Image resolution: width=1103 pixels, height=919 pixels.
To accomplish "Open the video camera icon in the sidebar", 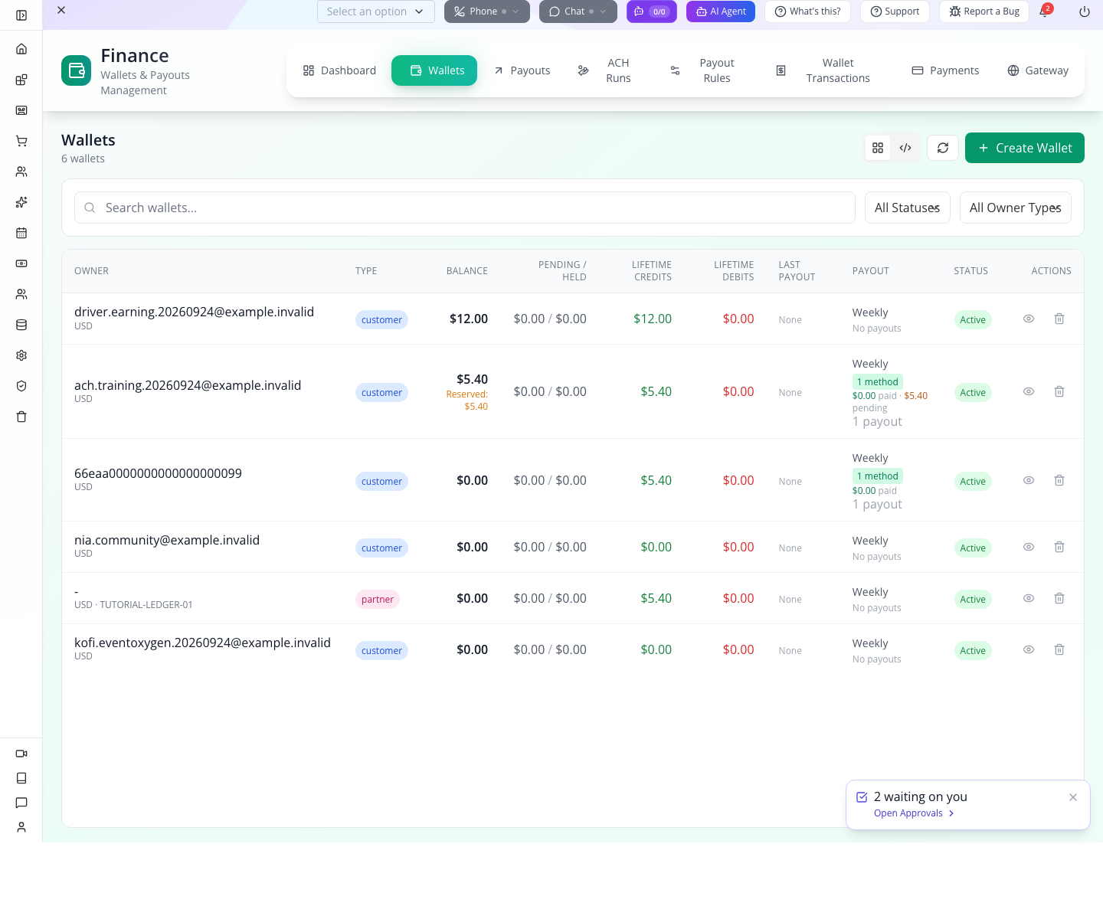I will (21, 754).
